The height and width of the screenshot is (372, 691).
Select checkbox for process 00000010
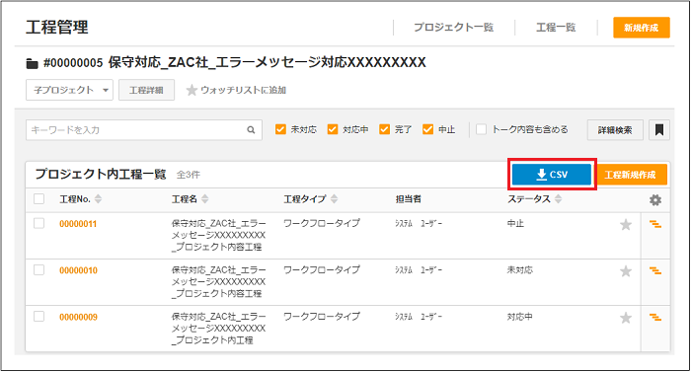point(39,269)
